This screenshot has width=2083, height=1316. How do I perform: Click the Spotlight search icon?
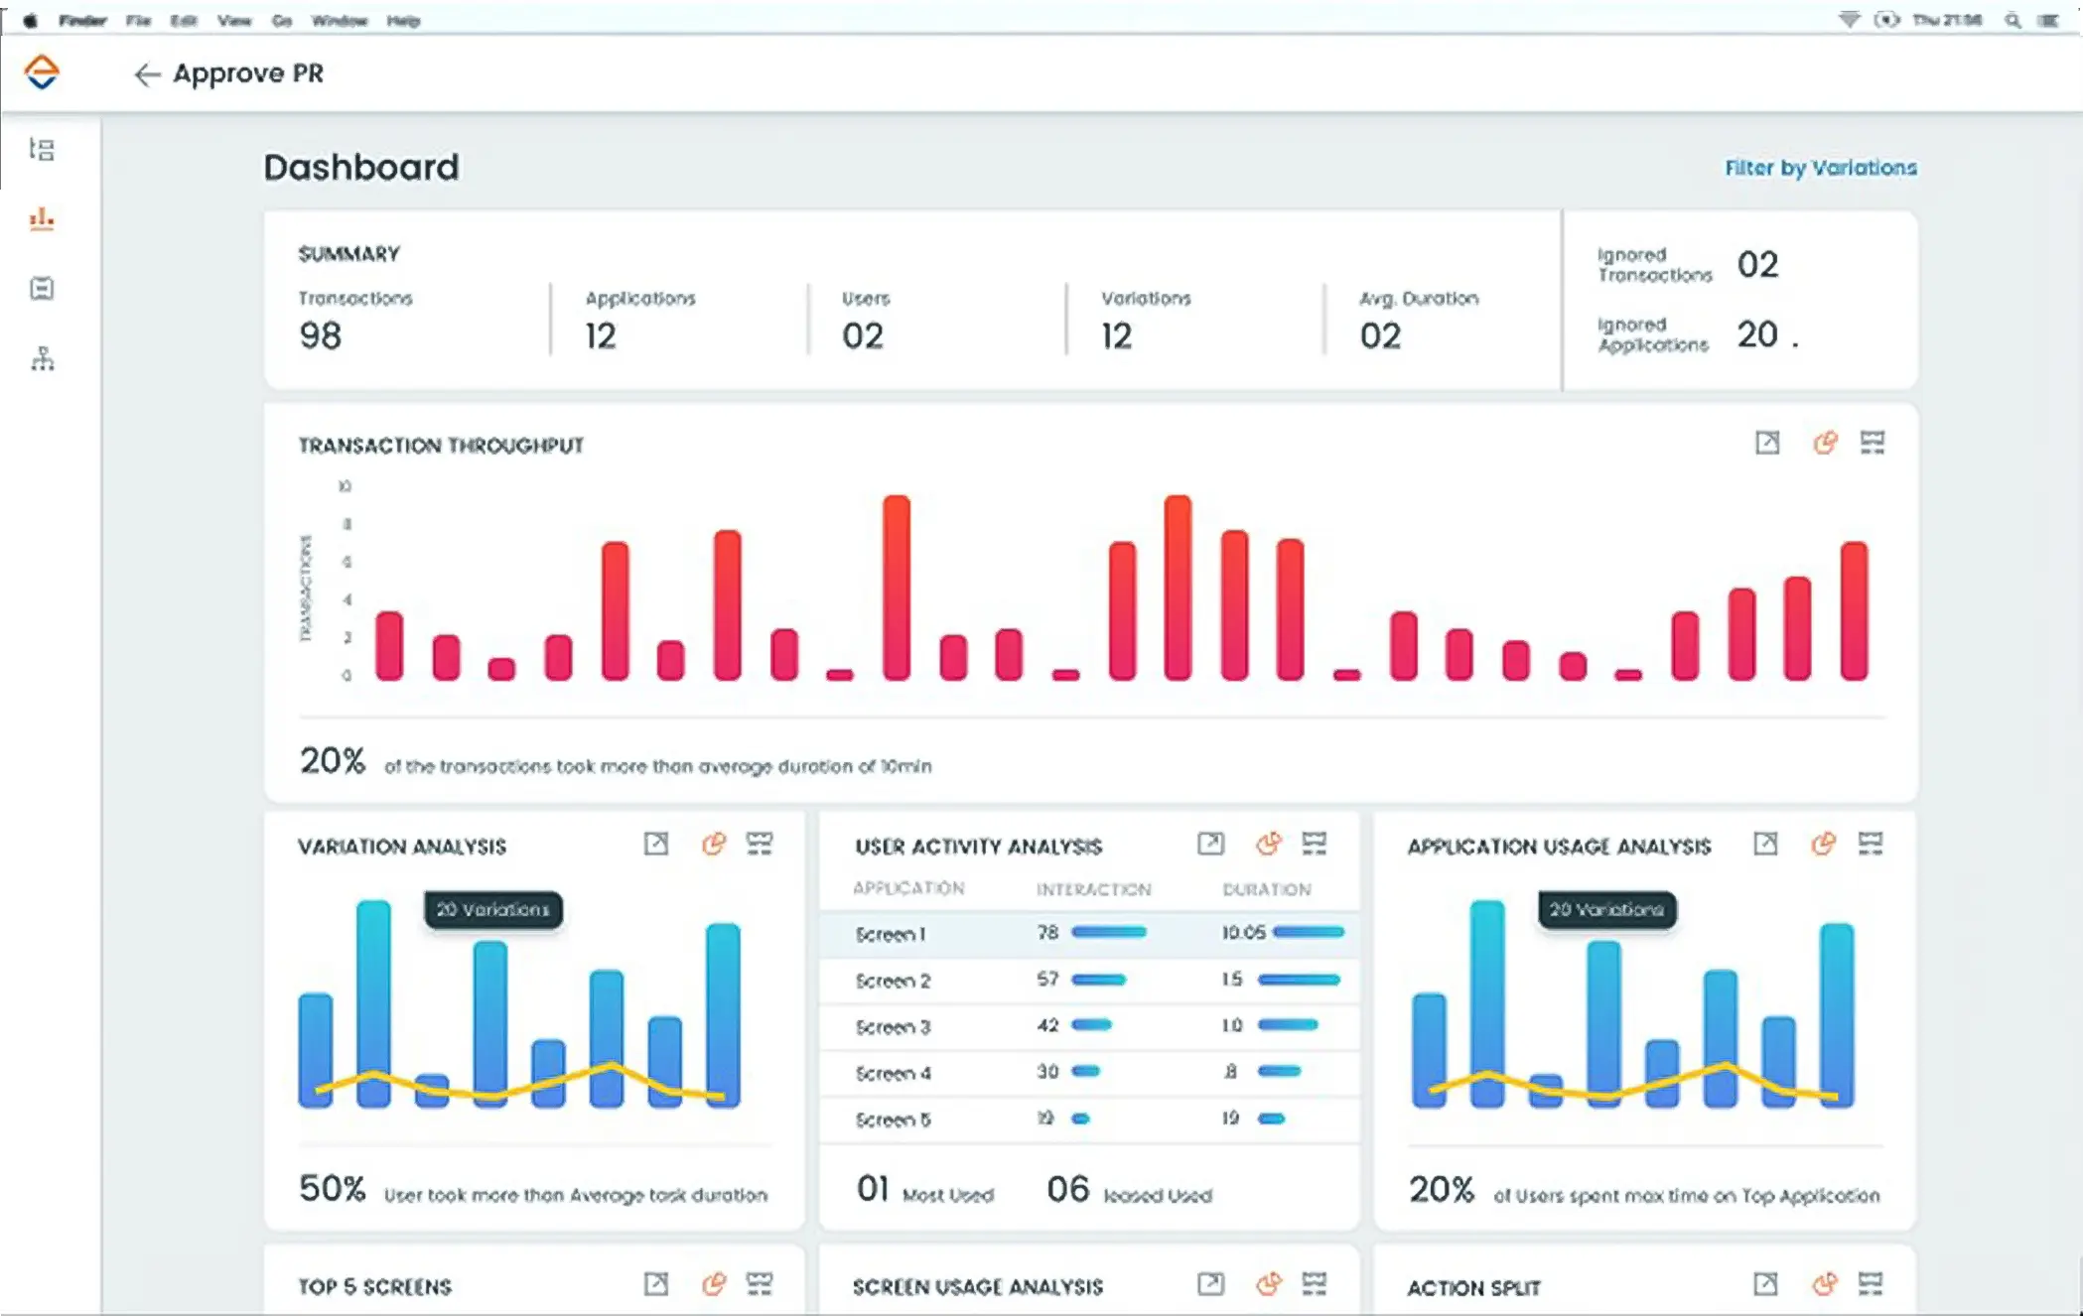coord(2013,20)
